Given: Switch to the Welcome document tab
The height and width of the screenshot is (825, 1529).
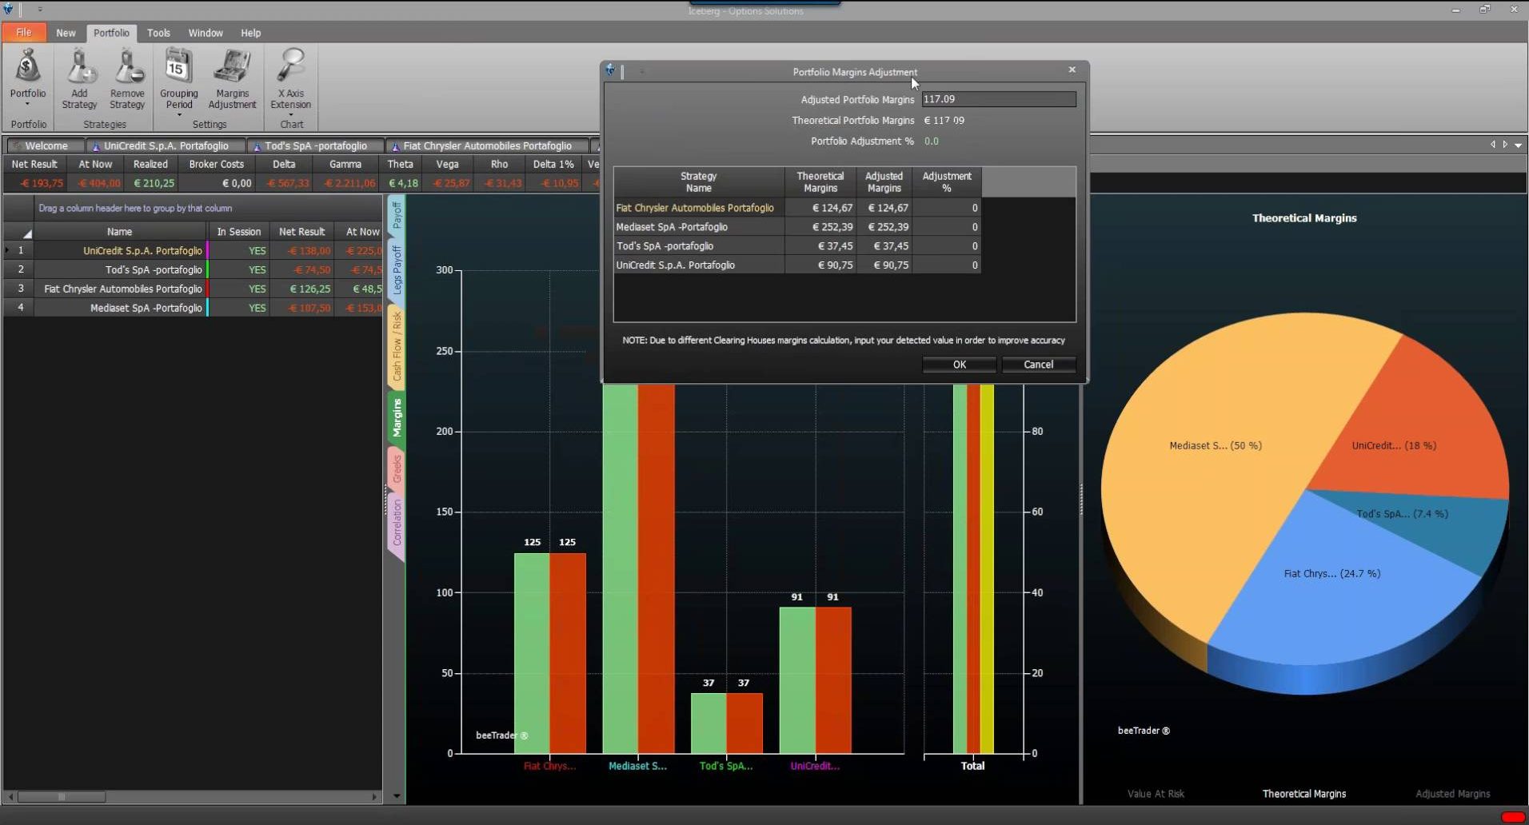Looking at the screenshot, I should 46,145.
